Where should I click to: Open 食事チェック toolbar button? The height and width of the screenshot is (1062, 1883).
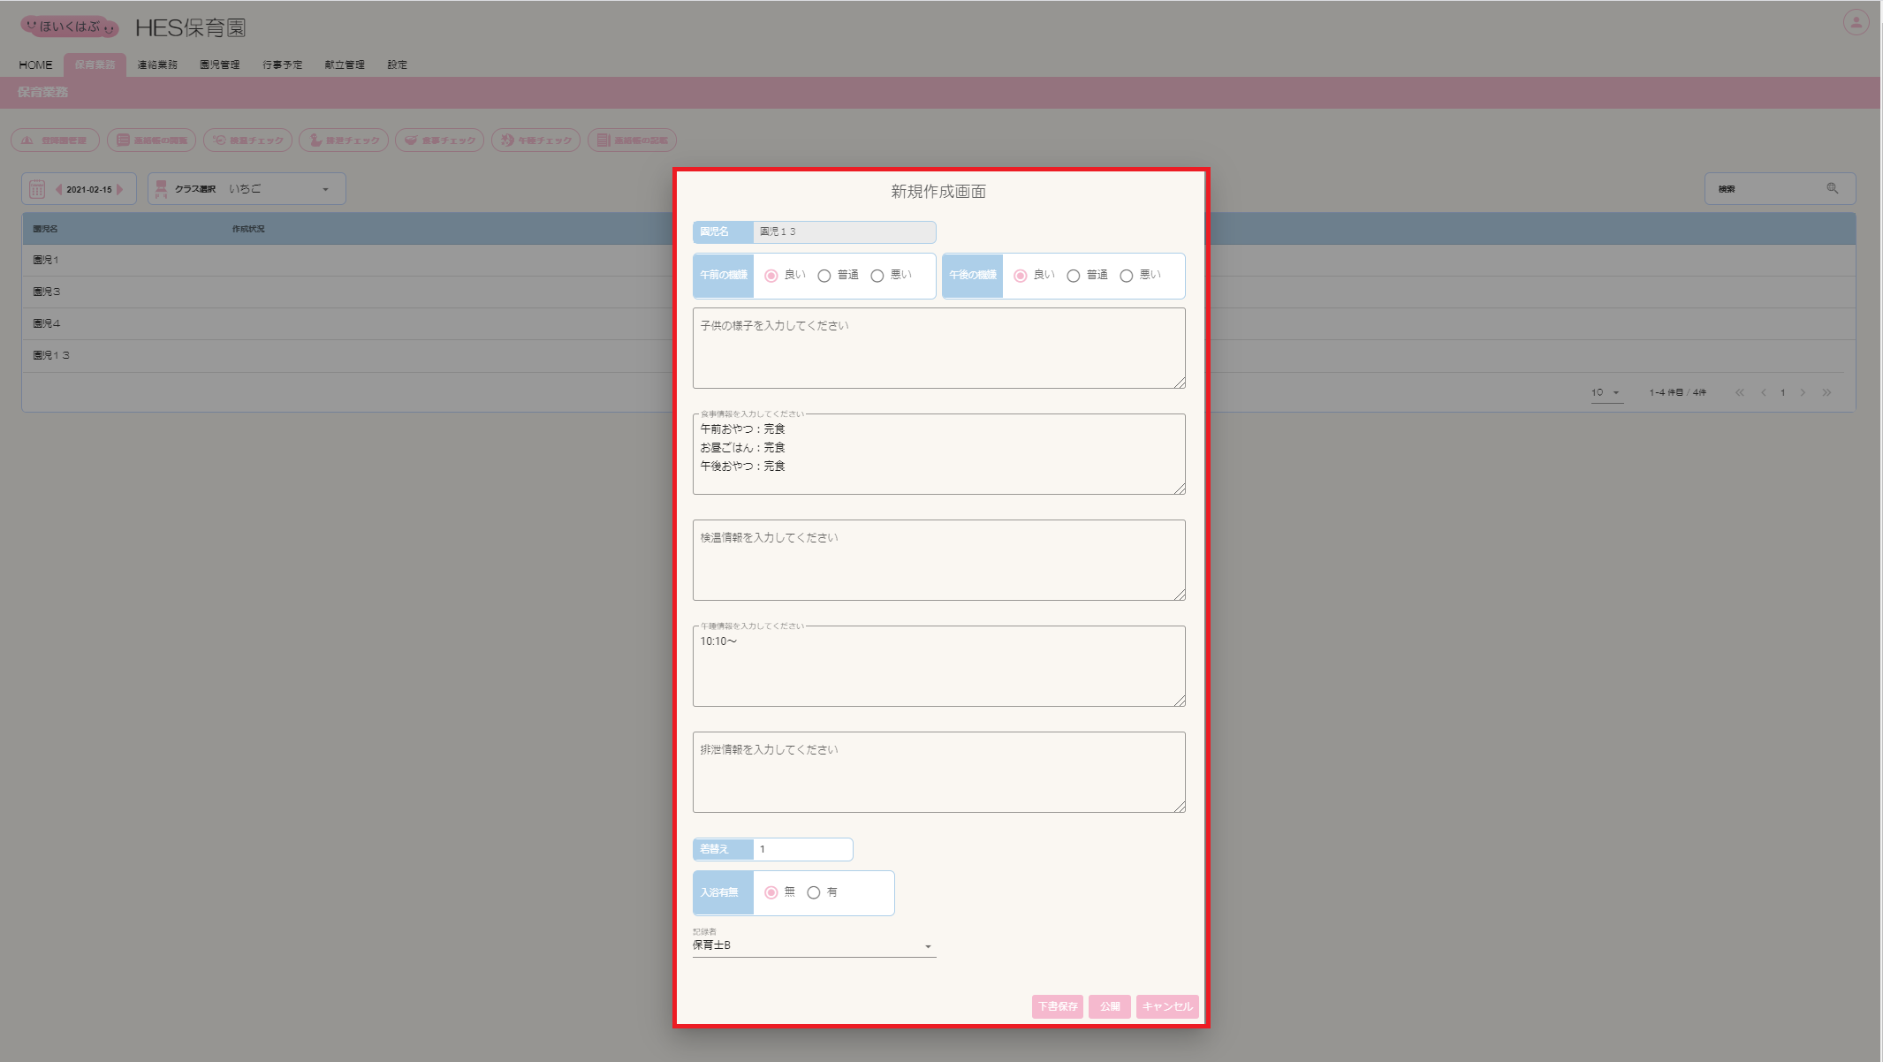click(439, 140)
